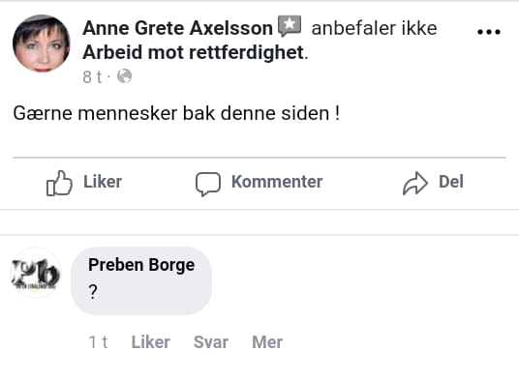Click the globe public-visibility icon

(125, 76)
